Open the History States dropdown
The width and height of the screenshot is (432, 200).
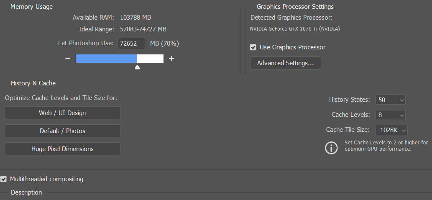401,100
